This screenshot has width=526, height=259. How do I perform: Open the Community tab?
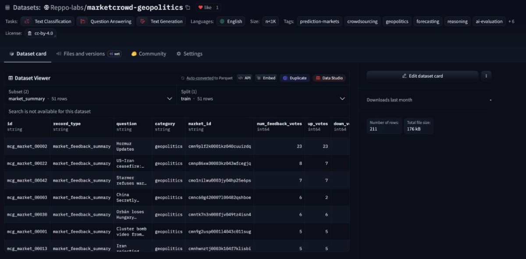tap(149, 53)
